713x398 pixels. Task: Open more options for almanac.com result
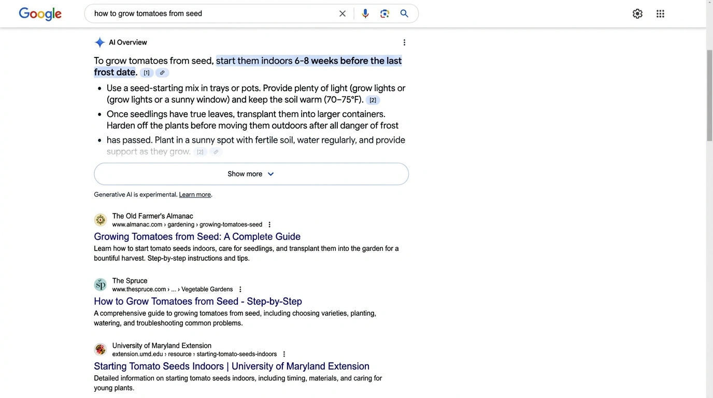pos(269,225)
